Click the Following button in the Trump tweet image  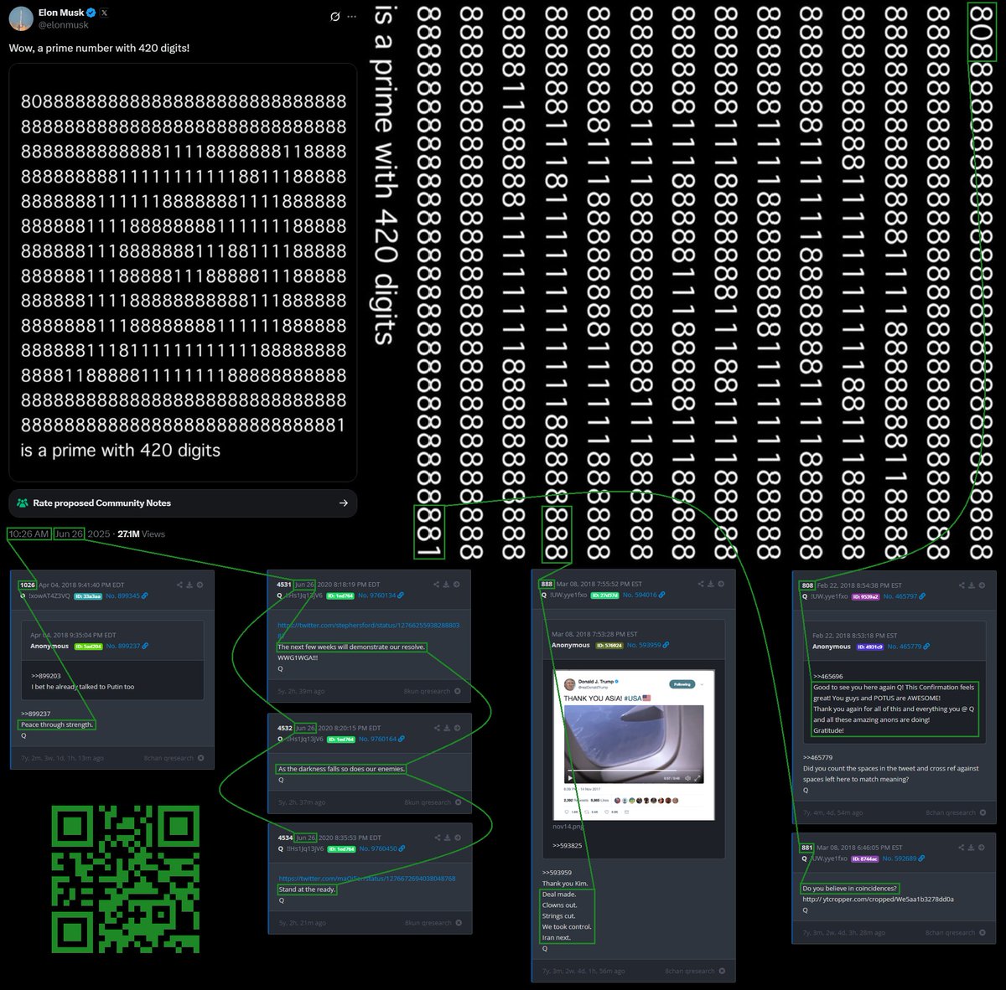coord(682,684)
